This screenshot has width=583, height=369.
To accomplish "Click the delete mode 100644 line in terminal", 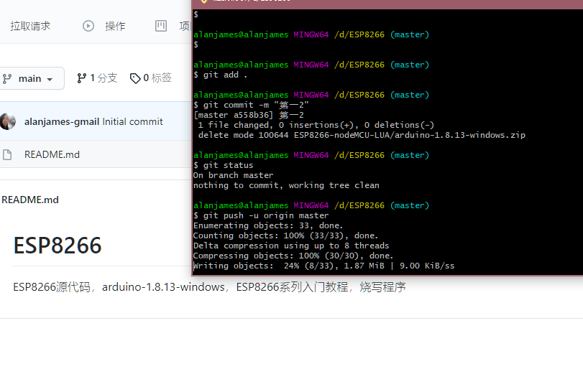I will (362, 135).
